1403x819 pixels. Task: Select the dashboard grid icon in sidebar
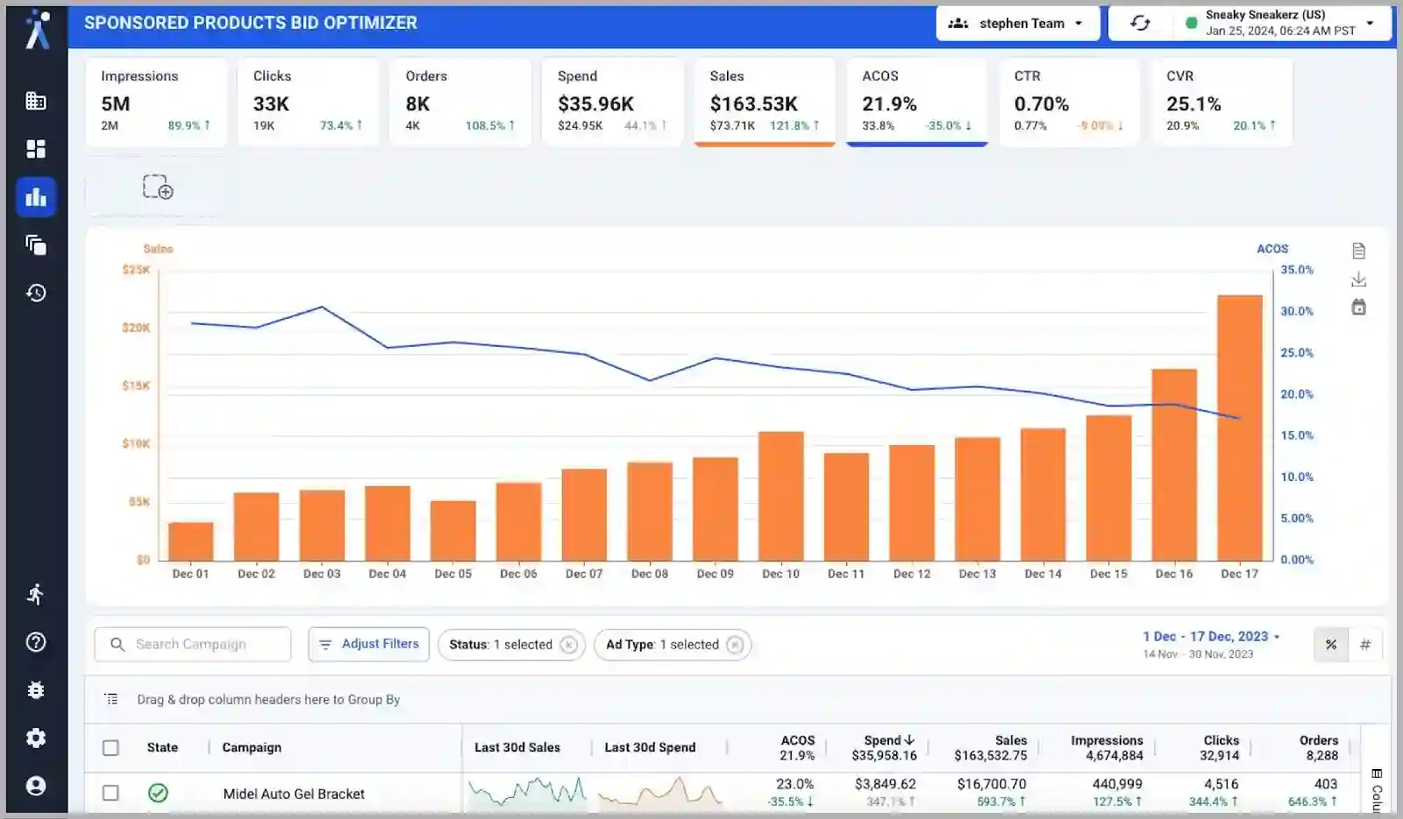coord(36,149)
